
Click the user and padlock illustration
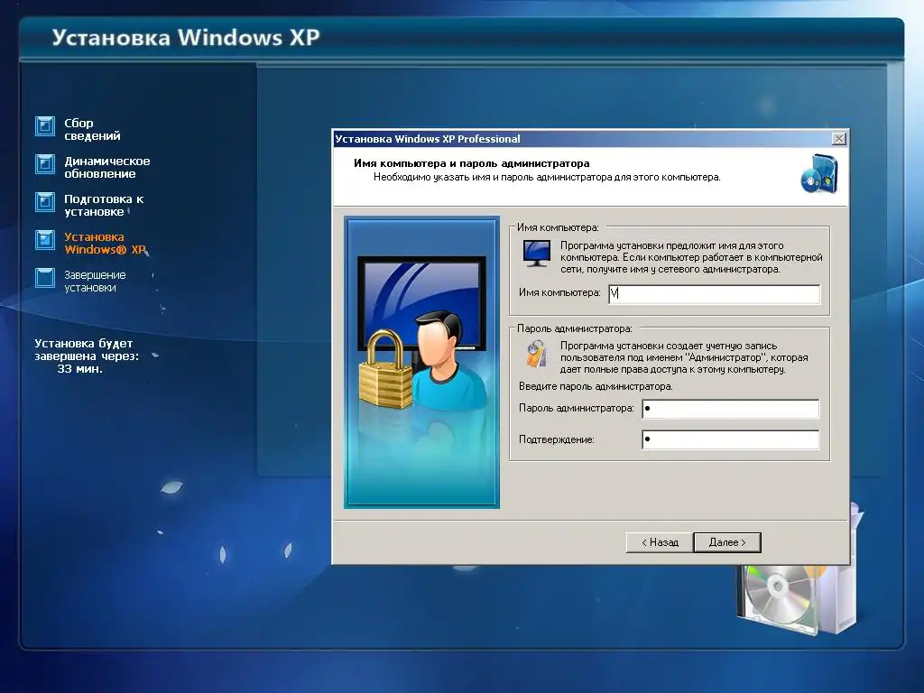coord(422,361)
